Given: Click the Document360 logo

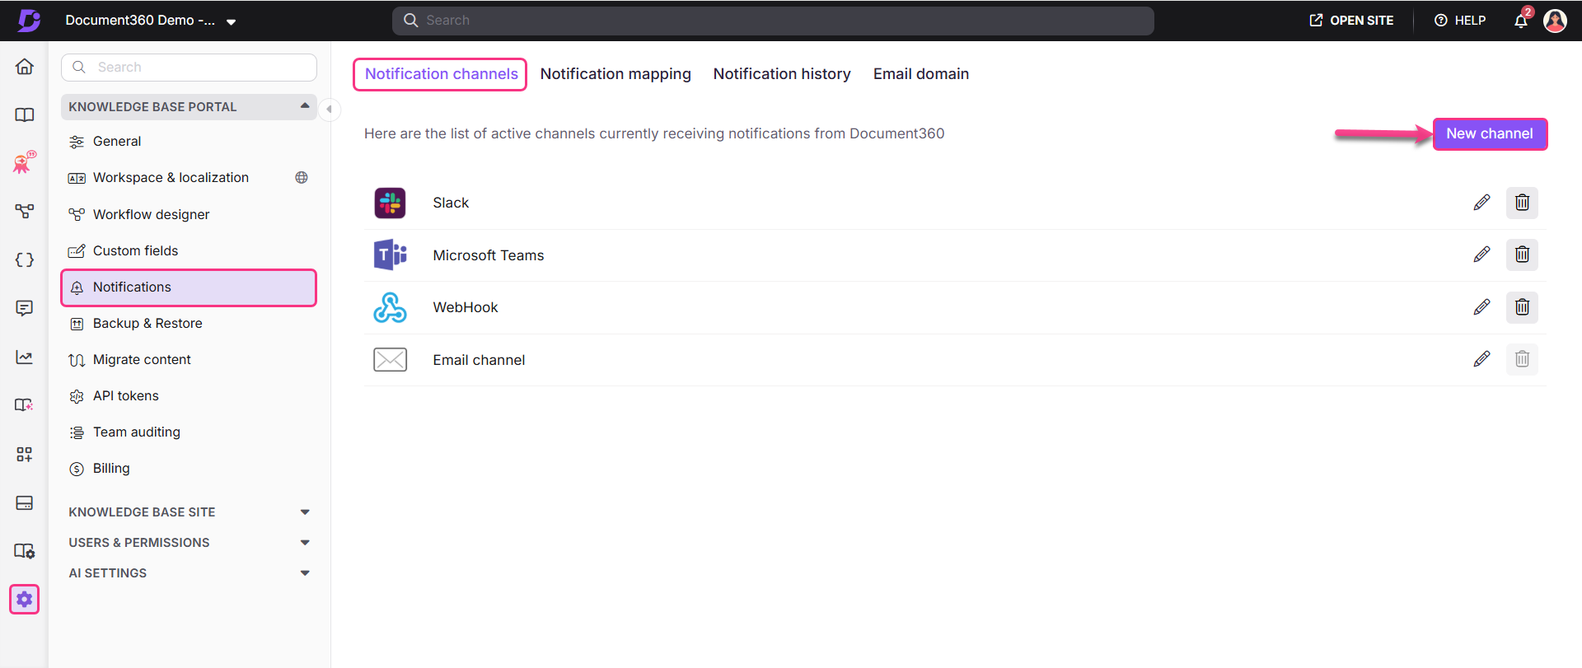Looking at the screenshot, I should (x=30, y=21).
